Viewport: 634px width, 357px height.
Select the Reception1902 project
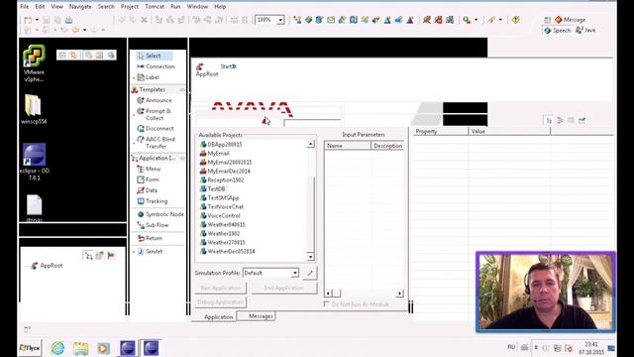click(222, 180)
